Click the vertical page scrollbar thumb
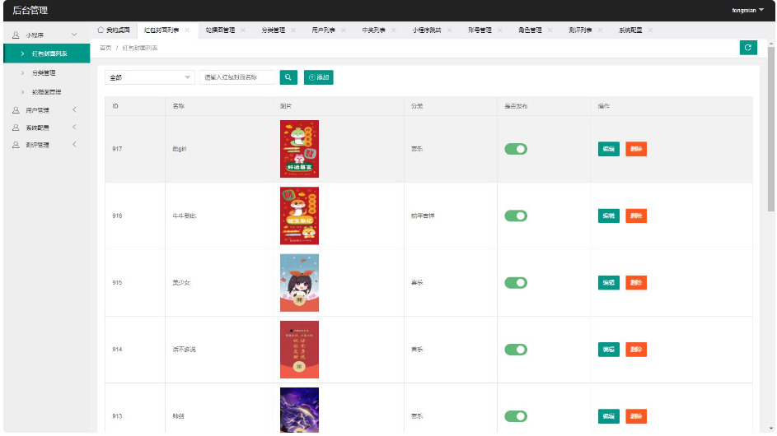The image size is (777, 436). 770,130
